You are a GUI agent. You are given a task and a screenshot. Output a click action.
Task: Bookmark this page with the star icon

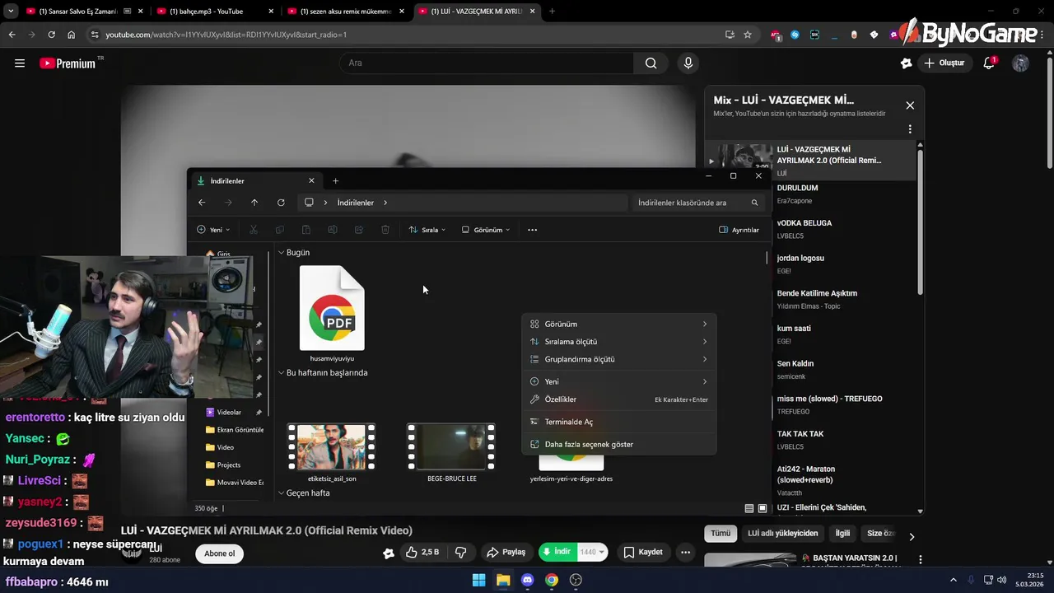[748, 35]
